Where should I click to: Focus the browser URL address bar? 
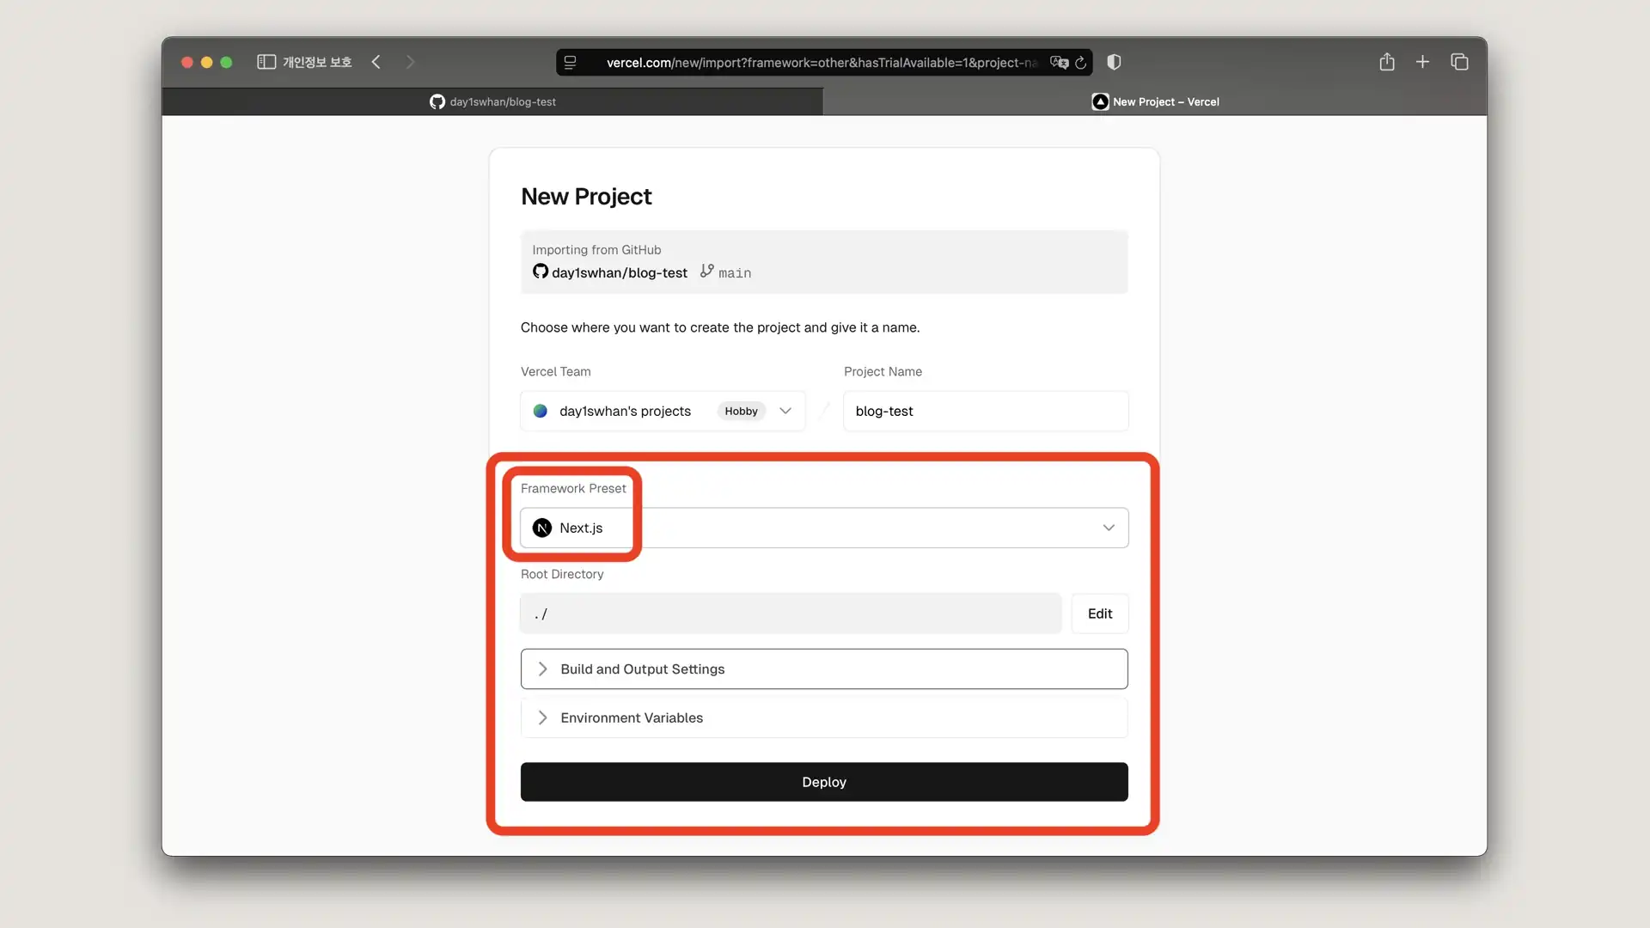(x=823, y=63)
